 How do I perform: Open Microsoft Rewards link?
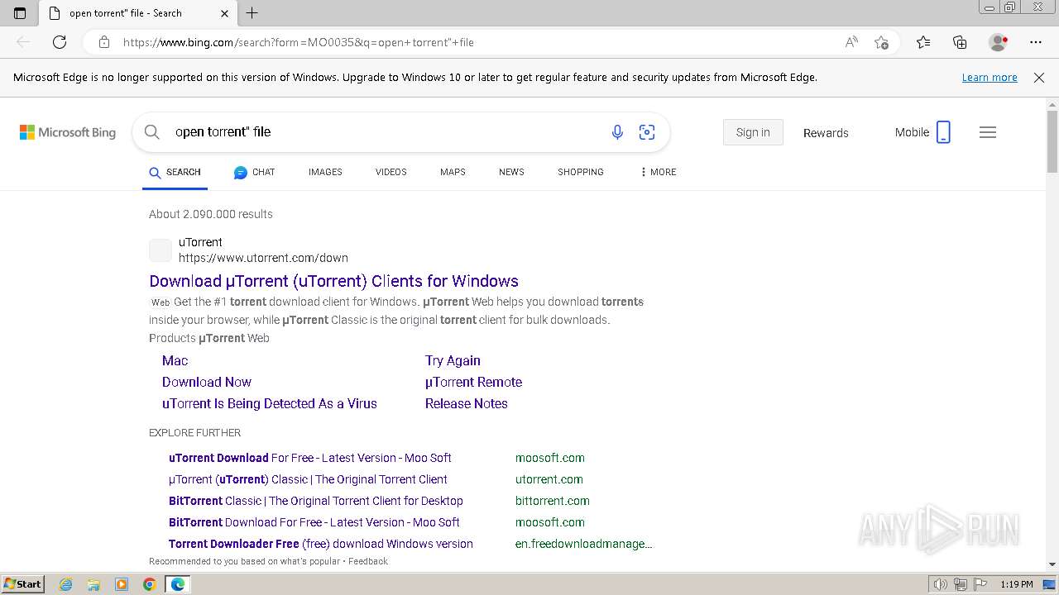826,132
